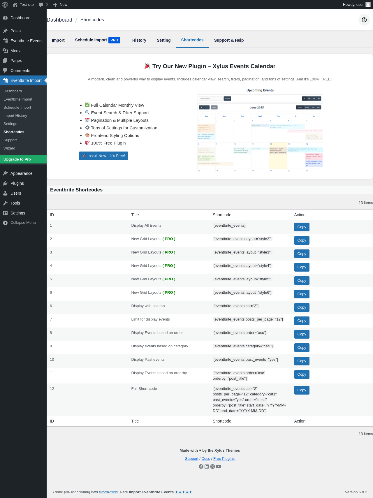Copy the shortcode in row ID 11
The image size is (373, 498).
coord(302,374)
